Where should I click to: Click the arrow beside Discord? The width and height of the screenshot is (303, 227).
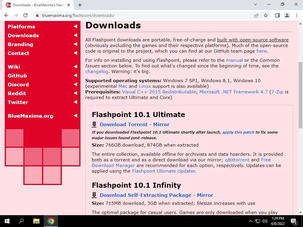75,84
